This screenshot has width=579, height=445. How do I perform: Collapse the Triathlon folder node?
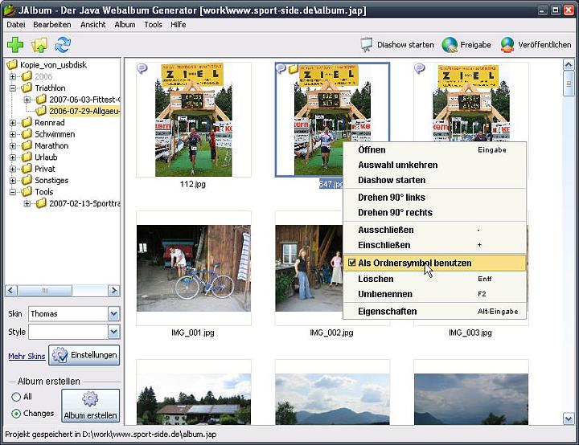tap(13, 88)
